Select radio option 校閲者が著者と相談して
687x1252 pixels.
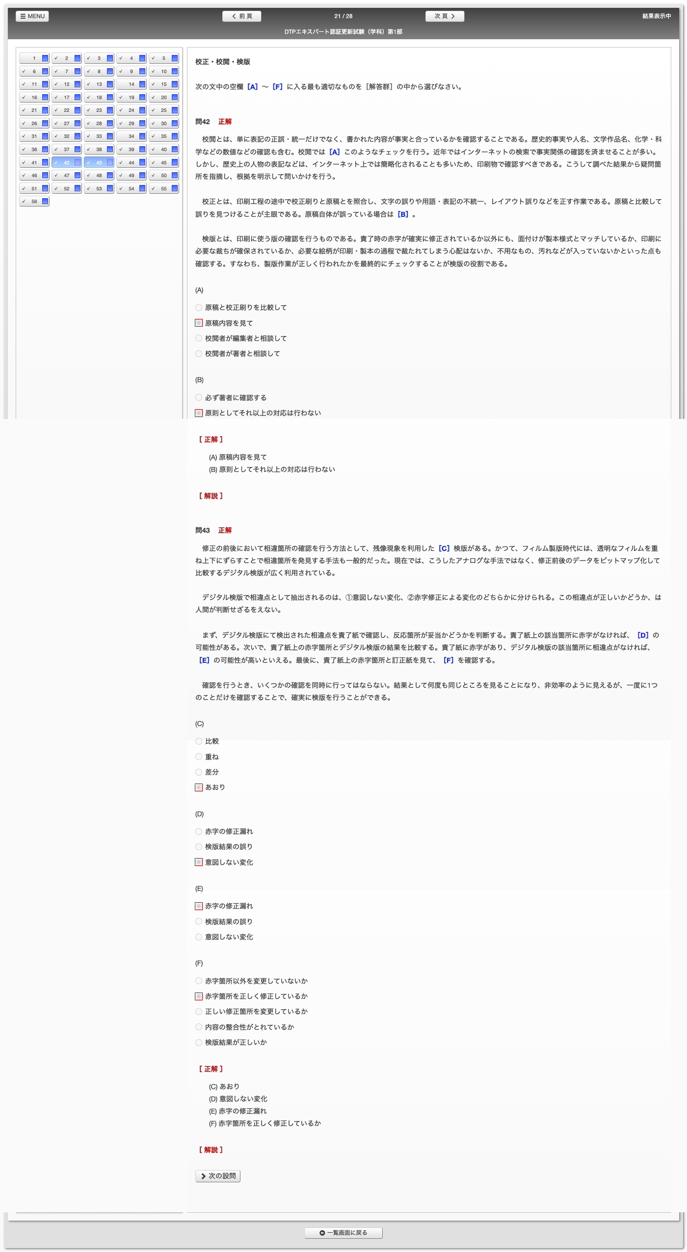click(199, 354)
